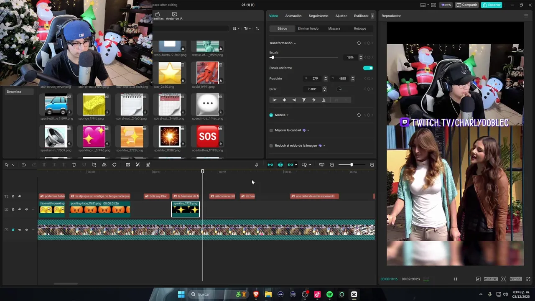This screenshot has height=301, width=535.
Task: Adjust the Escala slider handle
Action: pyautogui.click(x=272, y=57)
